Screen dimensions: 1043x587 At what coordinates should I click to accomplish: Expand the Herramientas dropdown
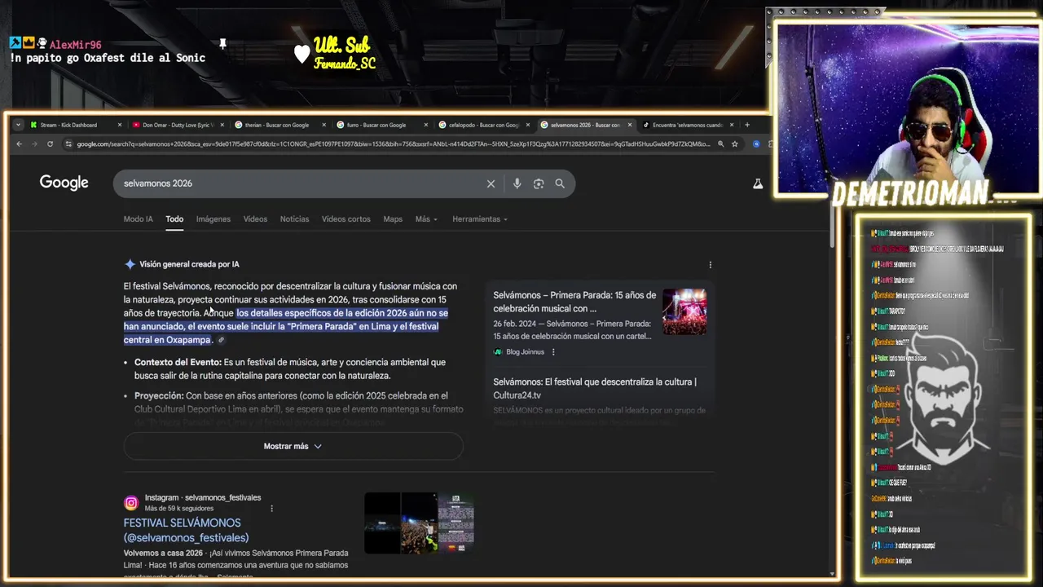[480, 219]
